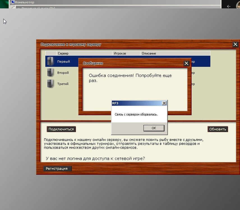Select the Первый server row
This screenshot has height=210, width=240.
(64, 62)
